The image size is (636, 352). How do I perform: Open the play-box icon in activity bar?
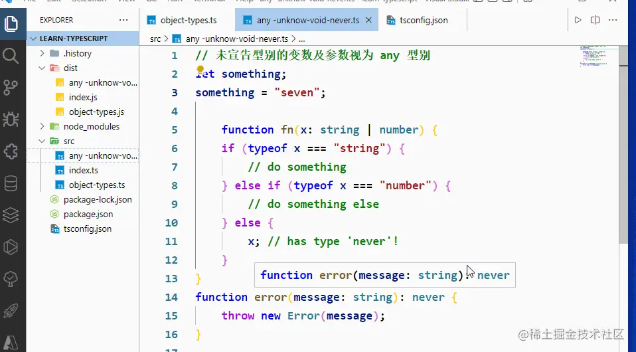[11, 247]
